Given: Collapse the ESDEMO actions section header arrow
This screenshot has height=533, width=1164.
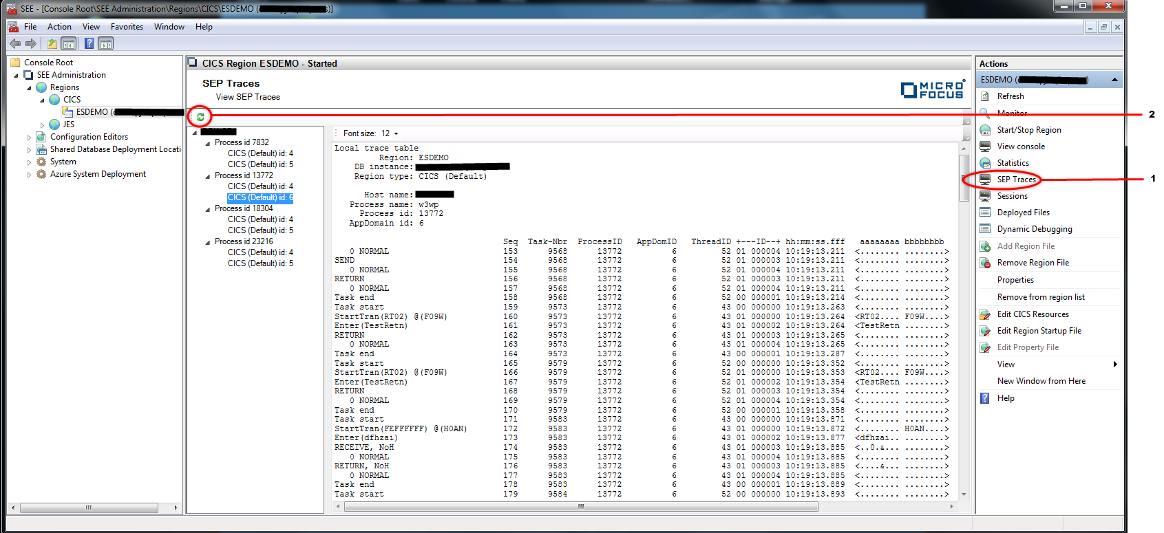Looking at the screenshot, I should [1114, 80].
